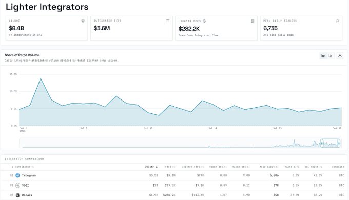349x200 pixels.
Task: Click Minara's $288.2K fees cell
Action: (x=169, y=195)
